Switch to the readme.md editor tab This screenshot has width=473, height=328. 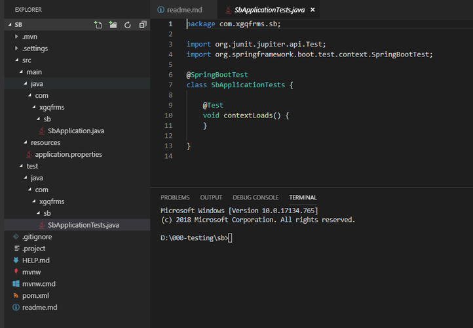click(185, 10)
